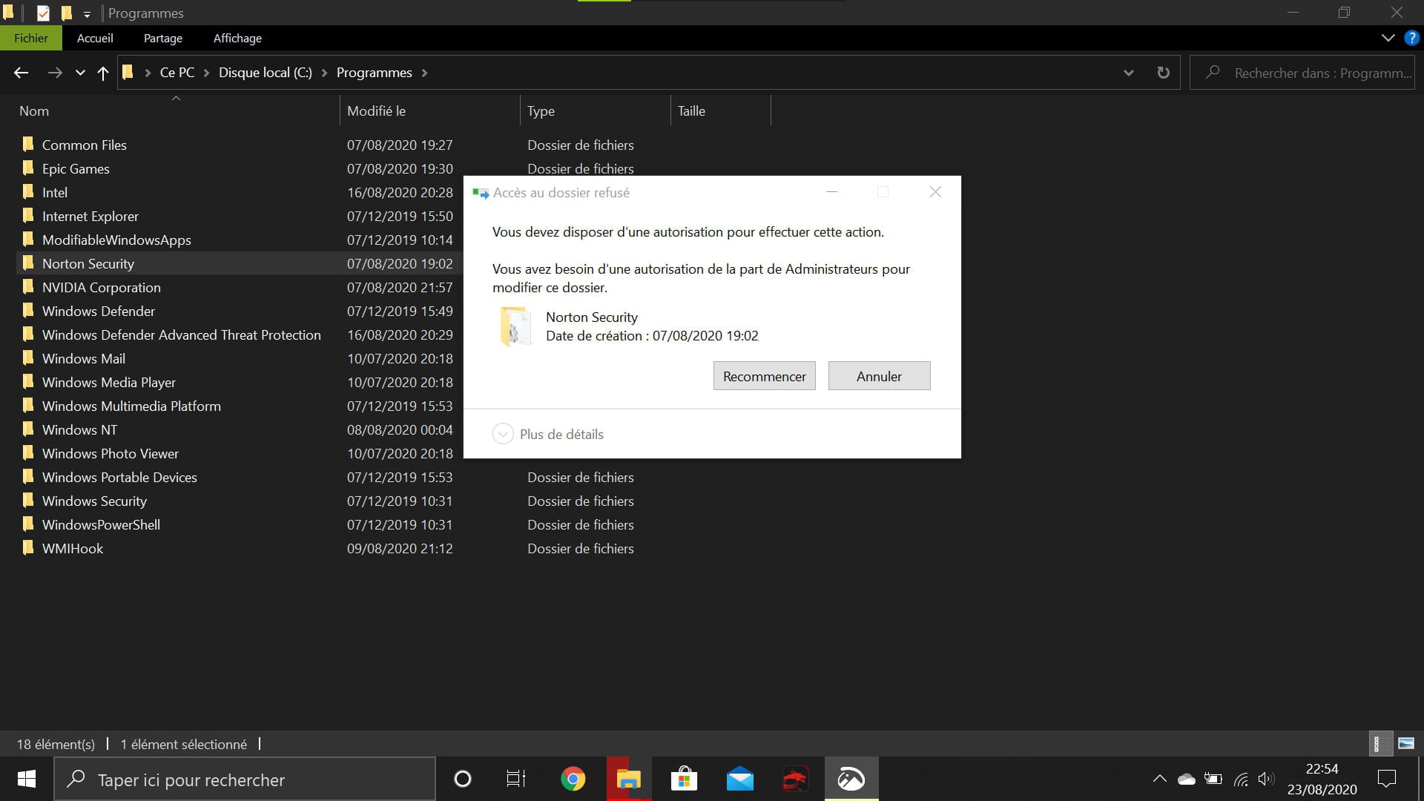
Task: Show hidden system tray icons
Action: [x=1159, y=779]
